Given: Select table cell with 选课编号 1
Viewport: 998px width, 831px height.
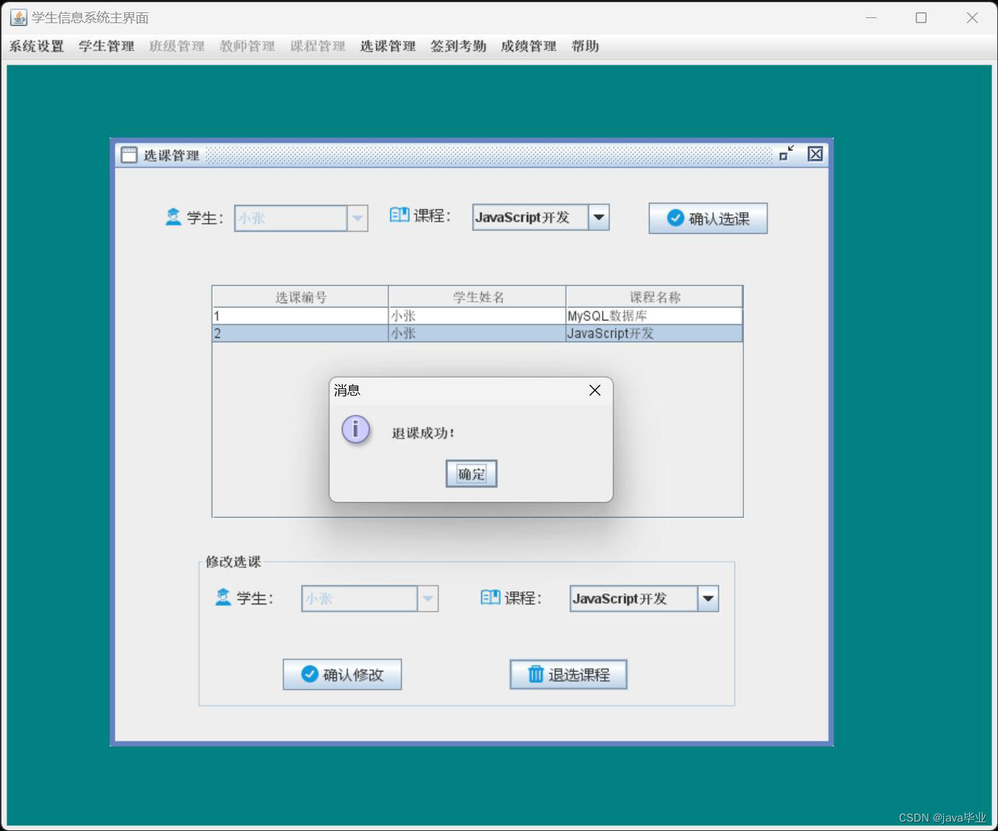Looking at the screenshot, I should pyautogui.click(x=300, y=316).
